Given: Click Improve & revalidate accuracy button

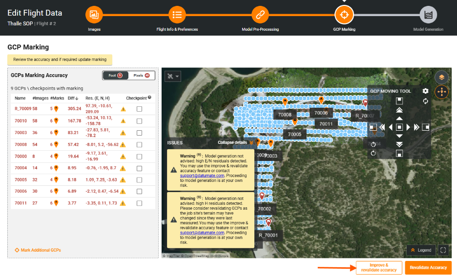Looking at the screenshot, I should [x=379, y=268].
